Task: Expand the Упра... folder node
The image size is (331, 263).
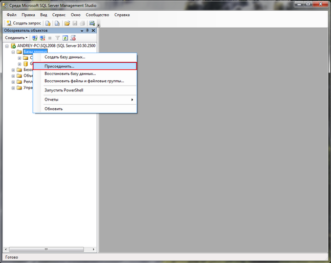Action: (x=13, y=88)
